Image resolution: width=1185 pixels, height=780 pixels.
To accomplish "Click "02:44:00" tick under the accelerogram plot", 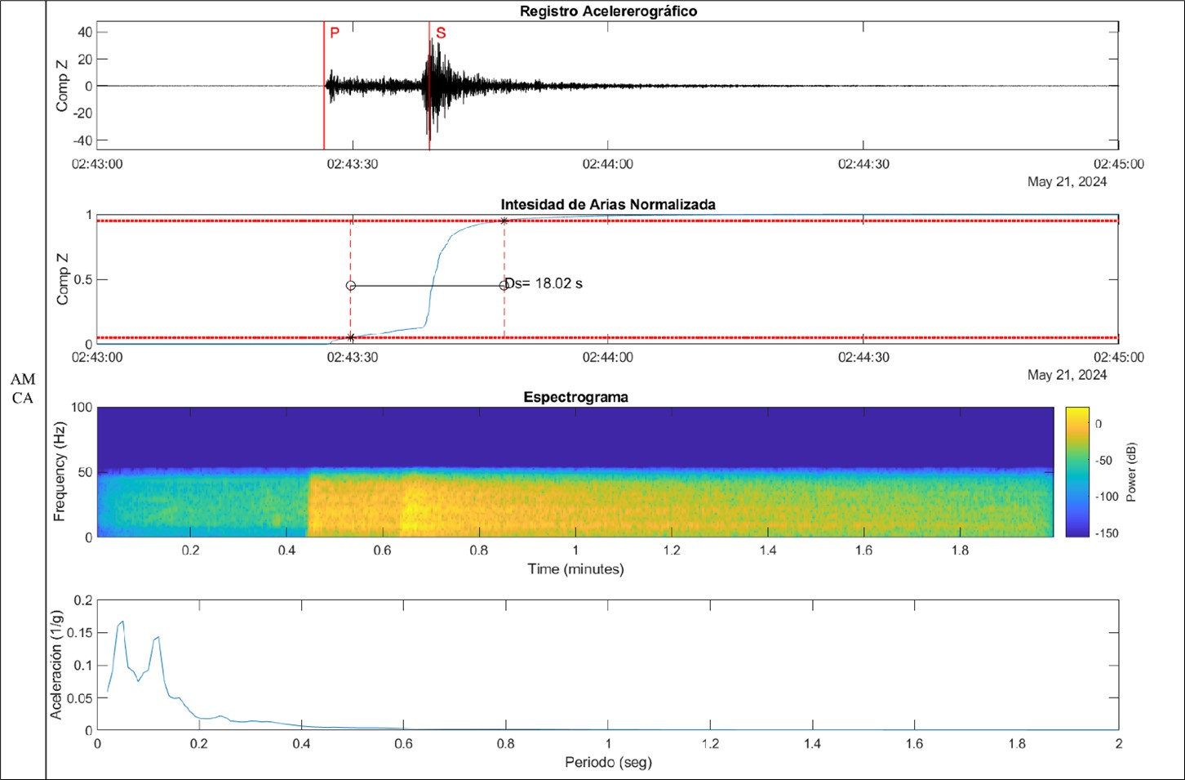I will pos(608,164).
